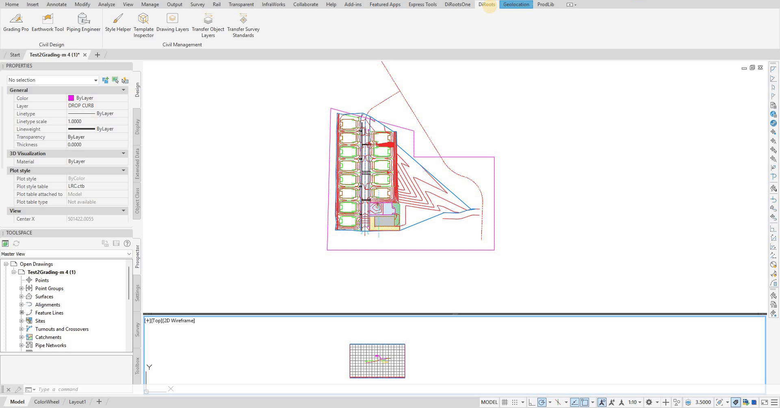Switch to the Layout1 tab
This screenshot has width=780, height=408.
[77, 402]
